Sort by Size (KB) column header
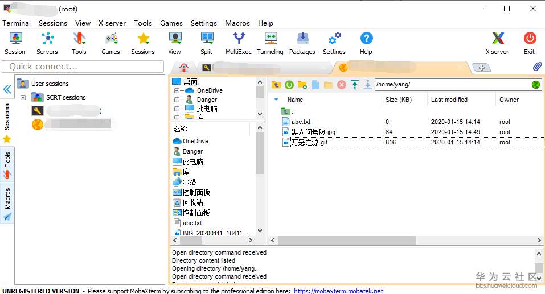Image resolution: width=545 pixels, height=294 pixels. tap(398, 100)
